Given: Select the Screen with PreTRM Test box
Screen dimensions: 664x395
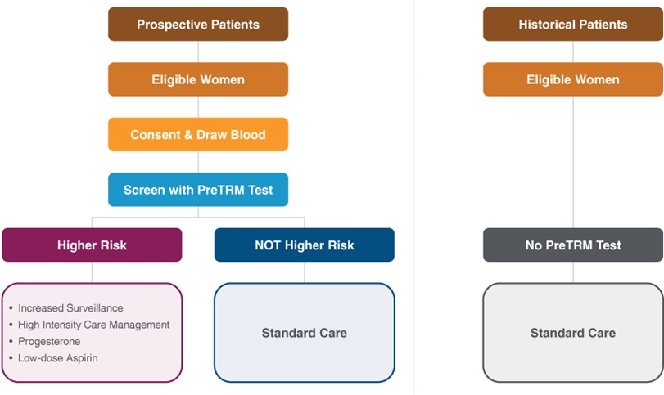Looking at the screenshot, I should [x=198, y=190].
